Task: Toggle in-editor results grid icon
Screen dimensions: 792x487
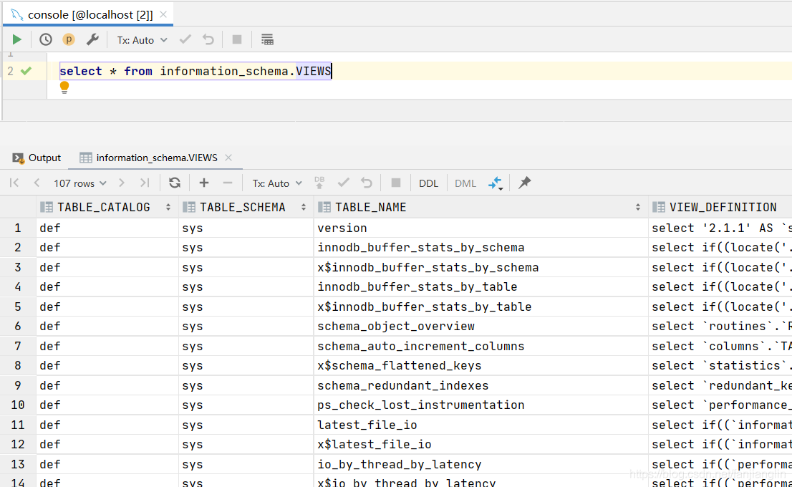Action: click(267, 39)
